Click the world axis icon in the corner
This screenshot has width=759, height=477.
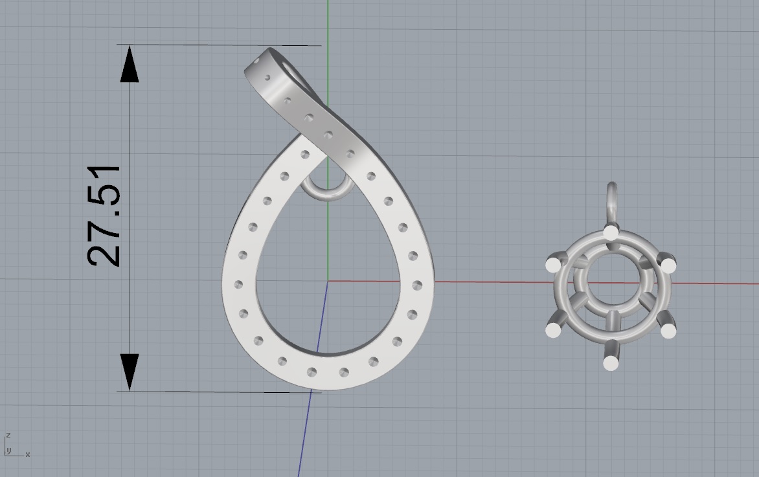(x=14, y=447)
